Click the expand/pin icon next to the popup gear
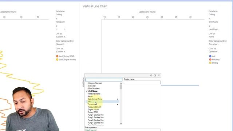The height and width of the screenshot is (131, 233). pos(155,75)
